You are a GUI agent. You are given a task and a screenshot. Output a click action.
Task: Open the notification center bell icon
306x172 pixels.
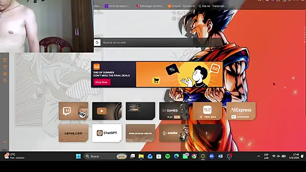[x=302, y=156]
